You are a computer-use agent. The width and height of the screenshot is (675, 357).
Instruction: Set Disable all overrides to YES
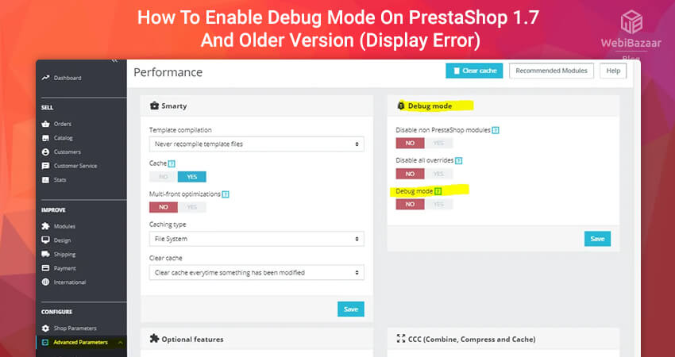(x=438, y=173)
